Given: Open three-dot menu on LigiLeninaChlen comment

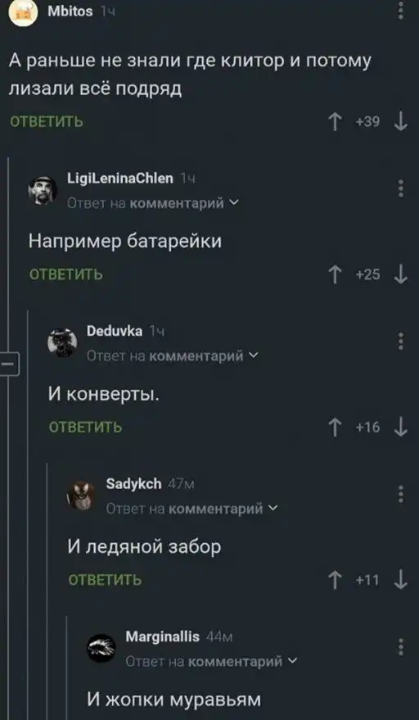Looking at the screenshot, I should (401, 188).
